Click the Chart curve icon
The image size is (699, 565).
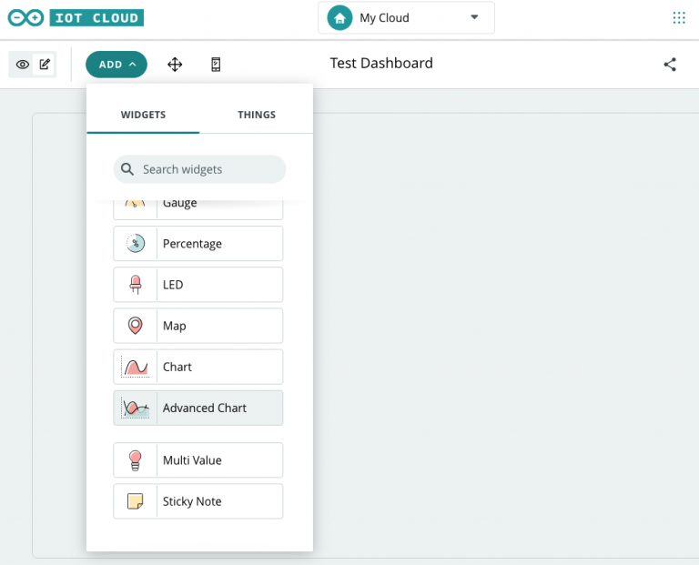[136, 368]
